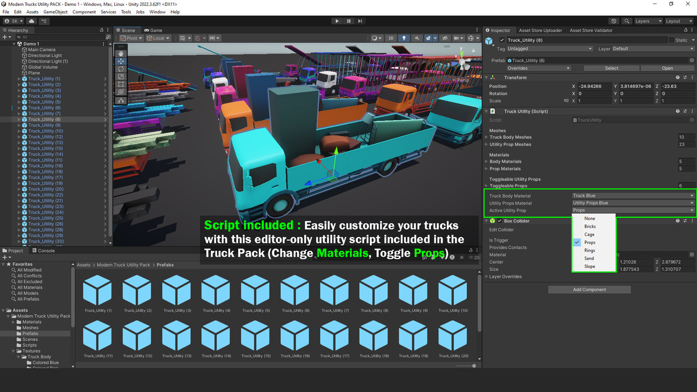Toggle Truck_Utility (8) active checkbox
Image resolution: width=697 pixels, height=392 pixels.
(x=502, y=40)
